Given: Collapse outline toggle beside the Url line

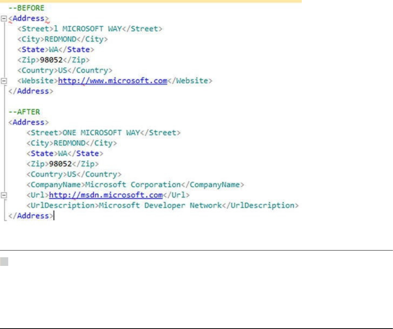Looking at the screenshot, I should (4, 195).
